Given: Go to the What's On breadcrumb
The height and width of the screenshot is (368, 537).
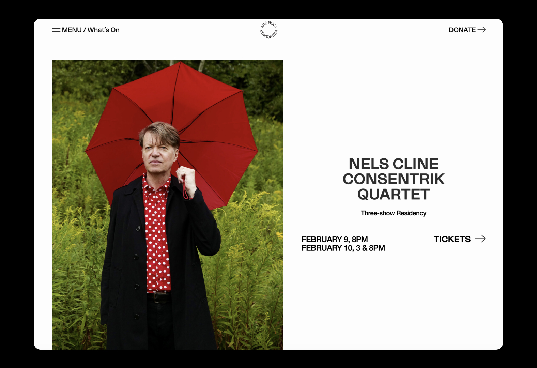Looking at the screenshot, I should [x=104, y=30].
